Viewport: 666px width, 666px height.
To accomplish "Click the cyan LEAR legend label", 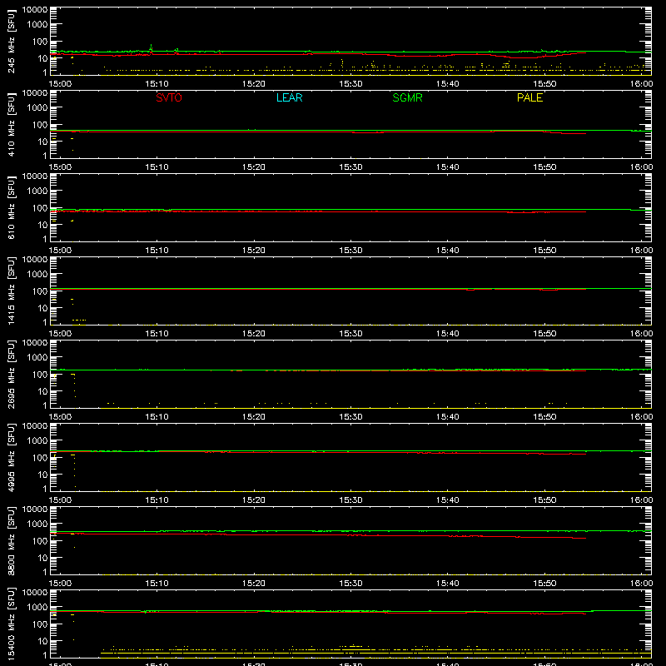I will [x=289, y=97].
